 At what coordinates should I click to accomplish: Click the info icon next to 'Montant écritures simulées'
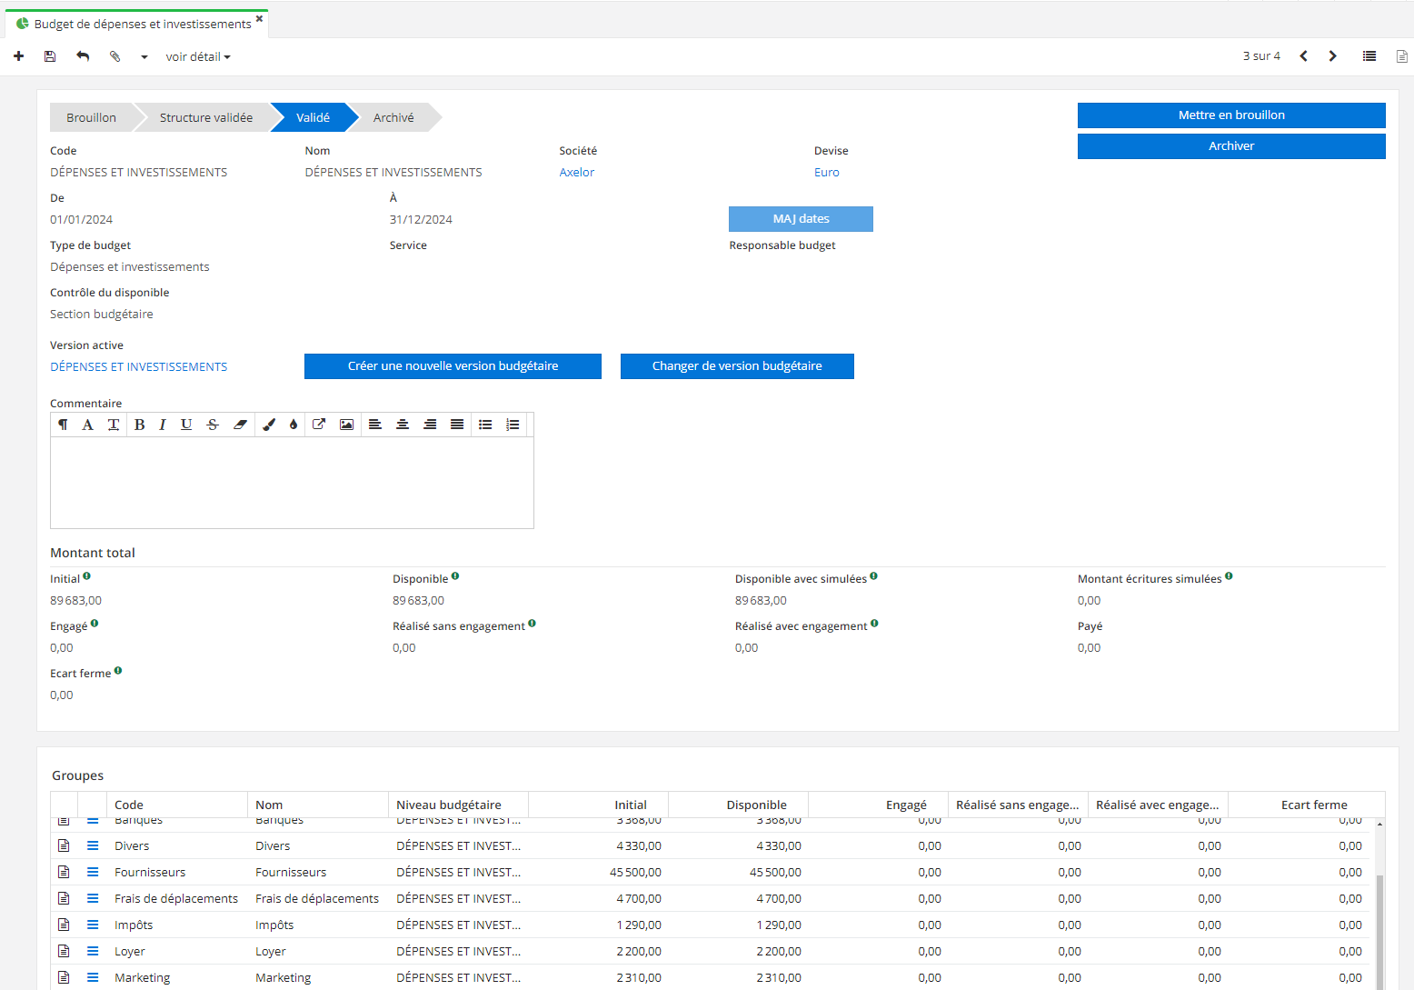pos(1229,576)
